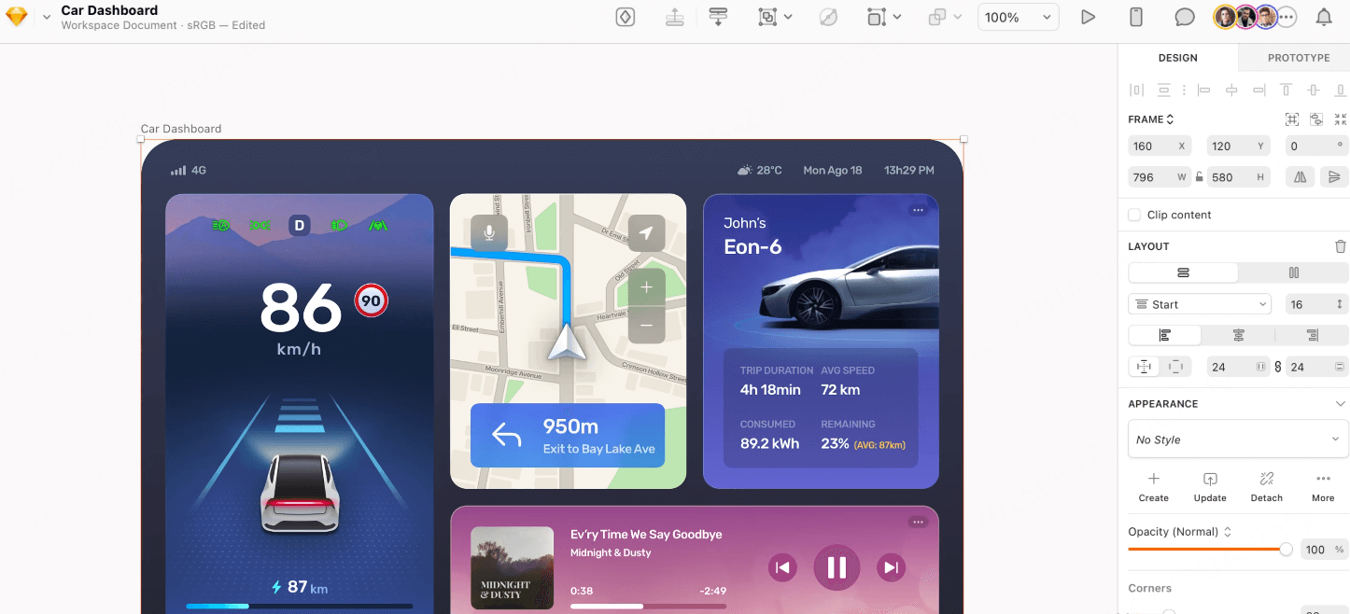Viewport: 1350px width, 614px height.
Task: Expand the group tool dropdown arrow
Action: click(789, 17)
